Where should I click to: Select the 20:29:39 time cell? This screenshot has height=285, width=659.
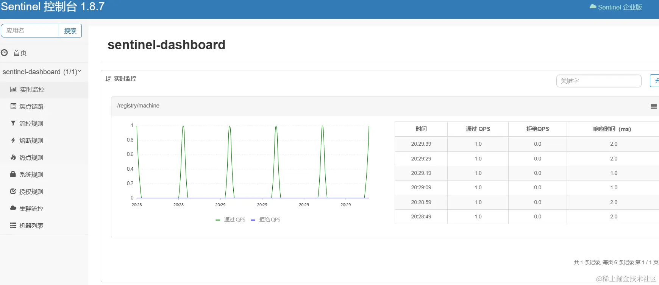pyautogui.click(x=421, y=144)
